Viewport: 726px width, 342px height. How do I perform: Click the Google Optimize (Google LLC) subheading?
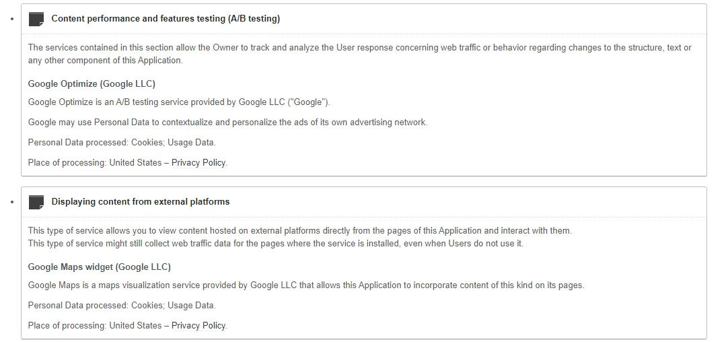92,84
